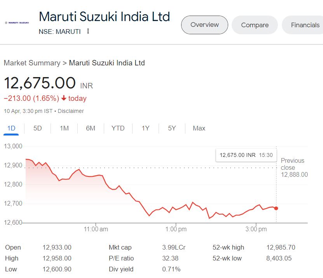323x278 pixels.
Task: Select the Max chart range
Action: pyautogui.click(x=199, y=128)
